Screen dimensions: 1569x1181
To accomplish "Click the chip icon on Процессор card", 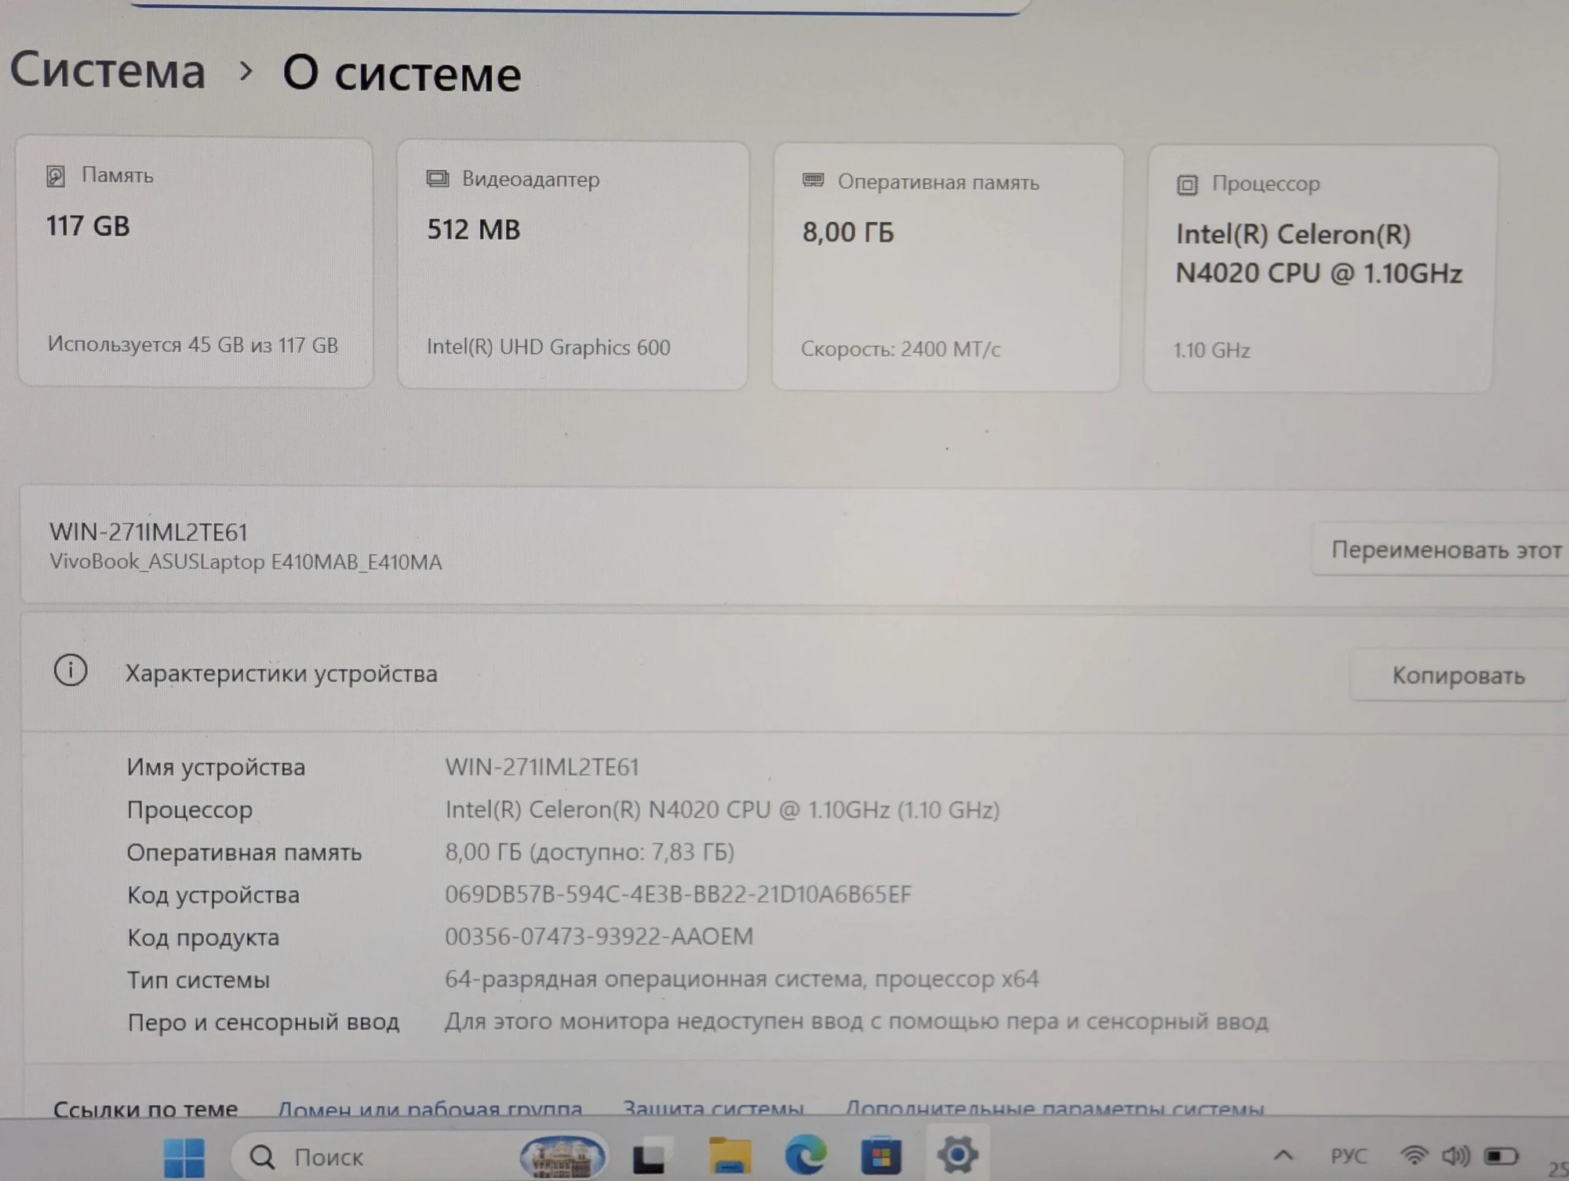I will [1187, 185].
